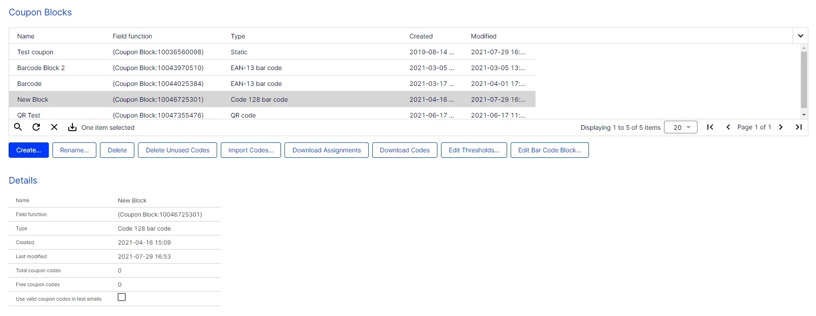Expand the column options chevron

800,36
